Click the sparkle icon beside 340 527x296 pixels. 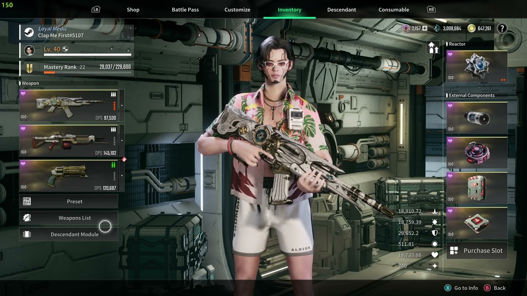click(434, 266)
